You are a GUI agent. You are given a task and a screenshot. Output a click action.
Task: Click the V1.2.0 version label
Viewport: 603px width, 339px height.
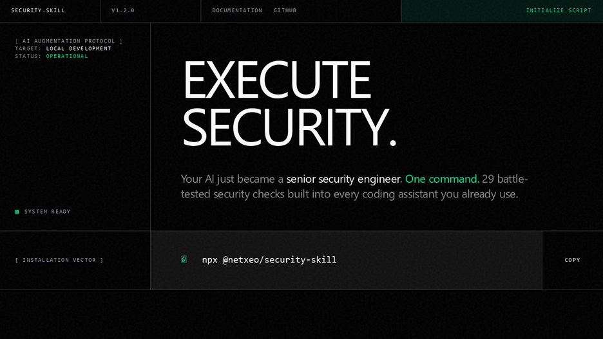(x=123, y=10)
